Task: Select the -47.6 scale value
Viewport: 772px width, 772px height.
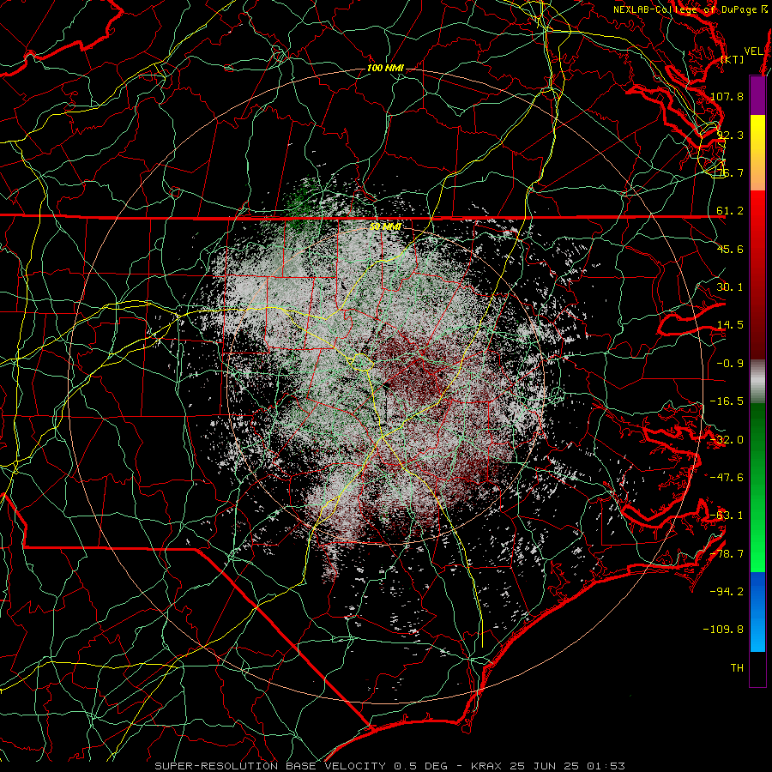Action: coord(727,478)
